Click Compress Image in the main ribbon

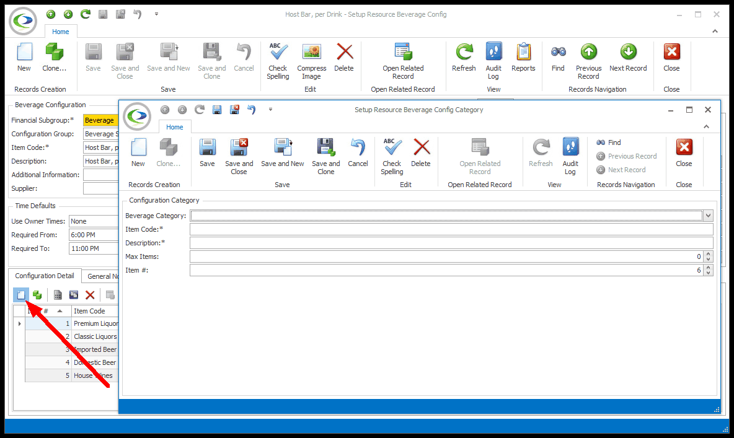click(x=311, y=61)
